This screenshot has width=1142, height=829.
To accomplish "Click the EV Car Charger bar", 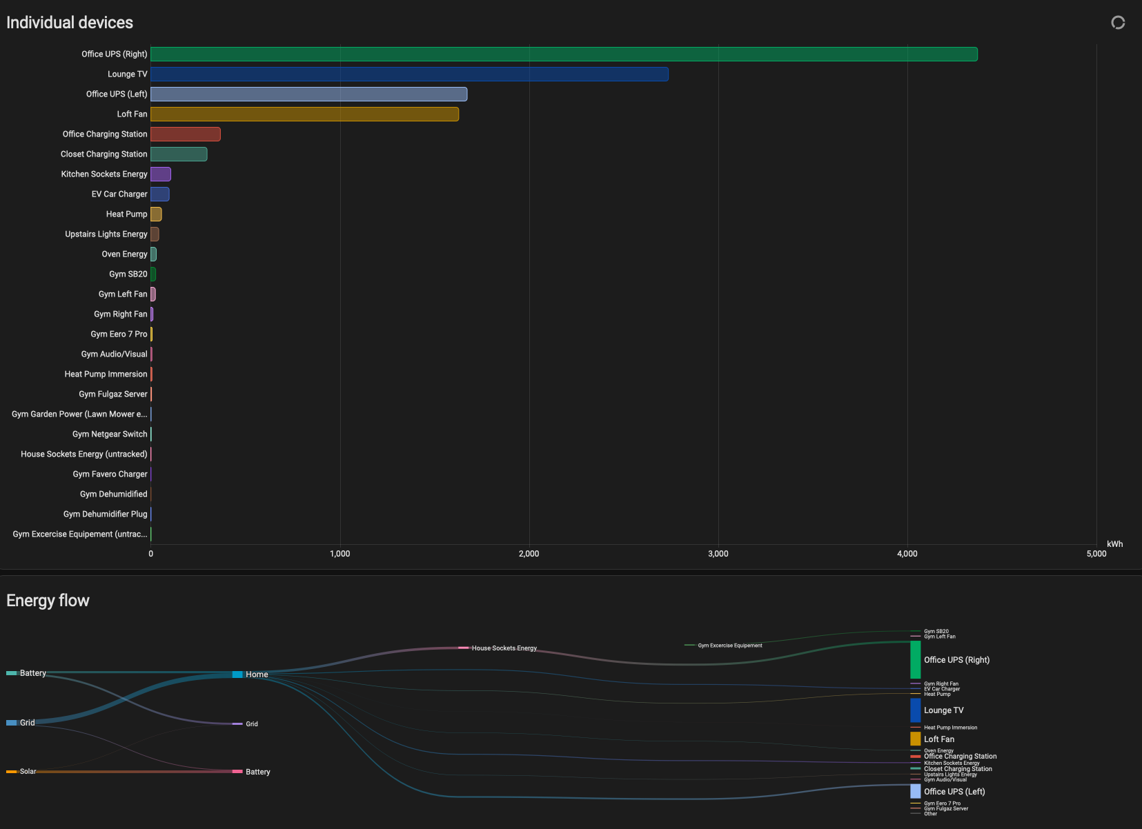I will pyautogui.click(x=159, y=194).
